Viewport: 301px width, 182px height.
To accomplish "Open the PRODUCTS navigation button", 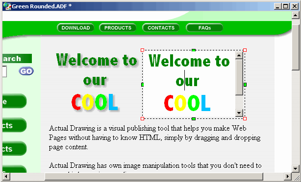I will (x=118, y=28).
